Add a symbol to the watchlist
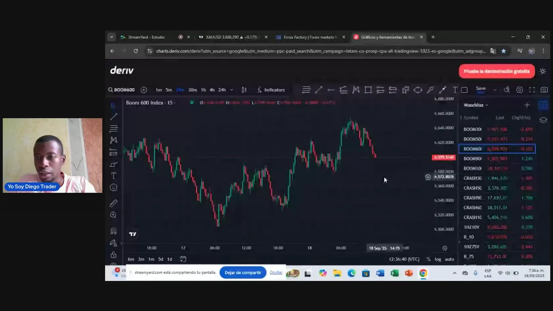Screen dimensions: 553x311 click(x=527, y=105)
